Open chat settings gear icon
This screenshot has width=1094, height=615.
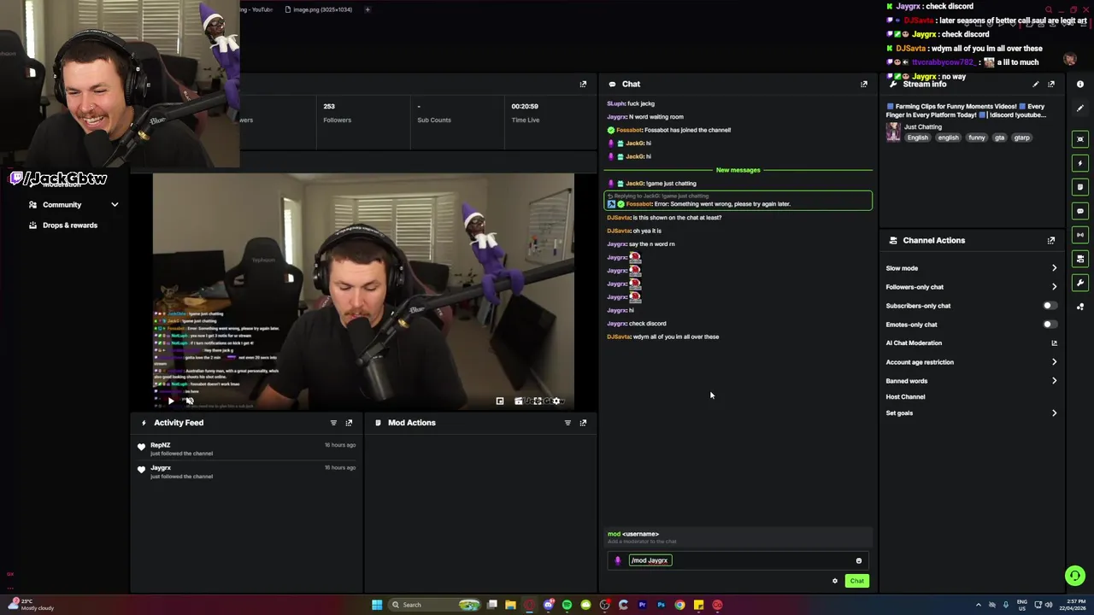coord(835,581)
